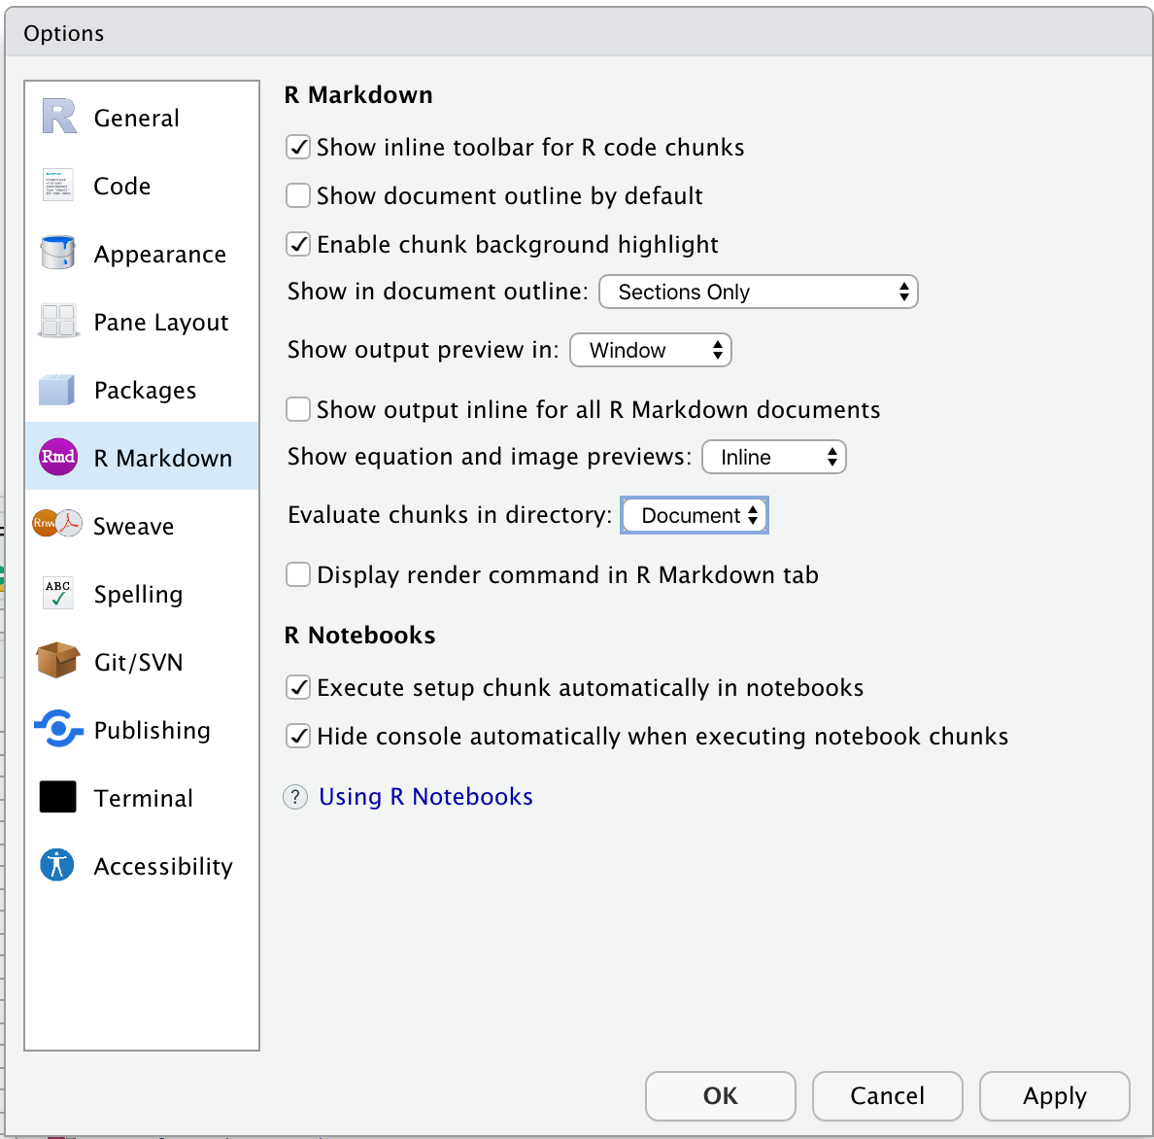Open the Sweave settings
1154x1139 pixels.
[x=142, y=525]
